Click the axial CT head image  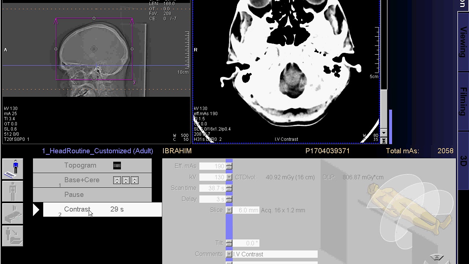pos(286,71)
